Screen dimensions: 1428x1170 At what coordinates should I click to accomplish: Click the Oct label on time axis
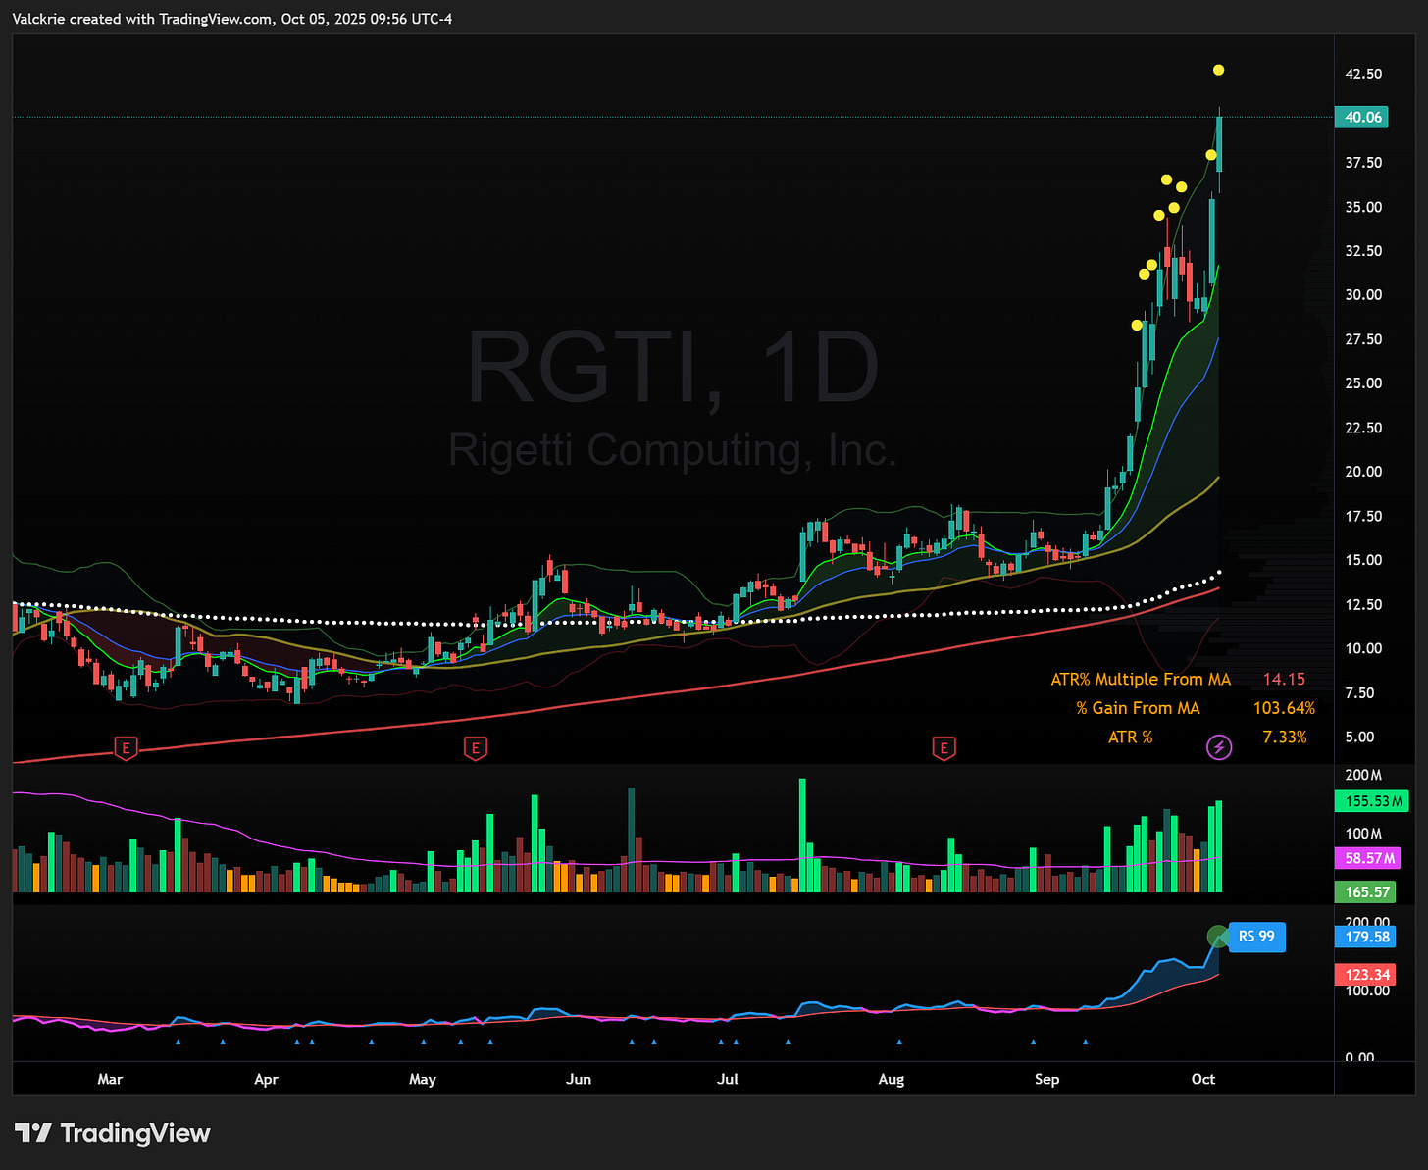1203,1079
